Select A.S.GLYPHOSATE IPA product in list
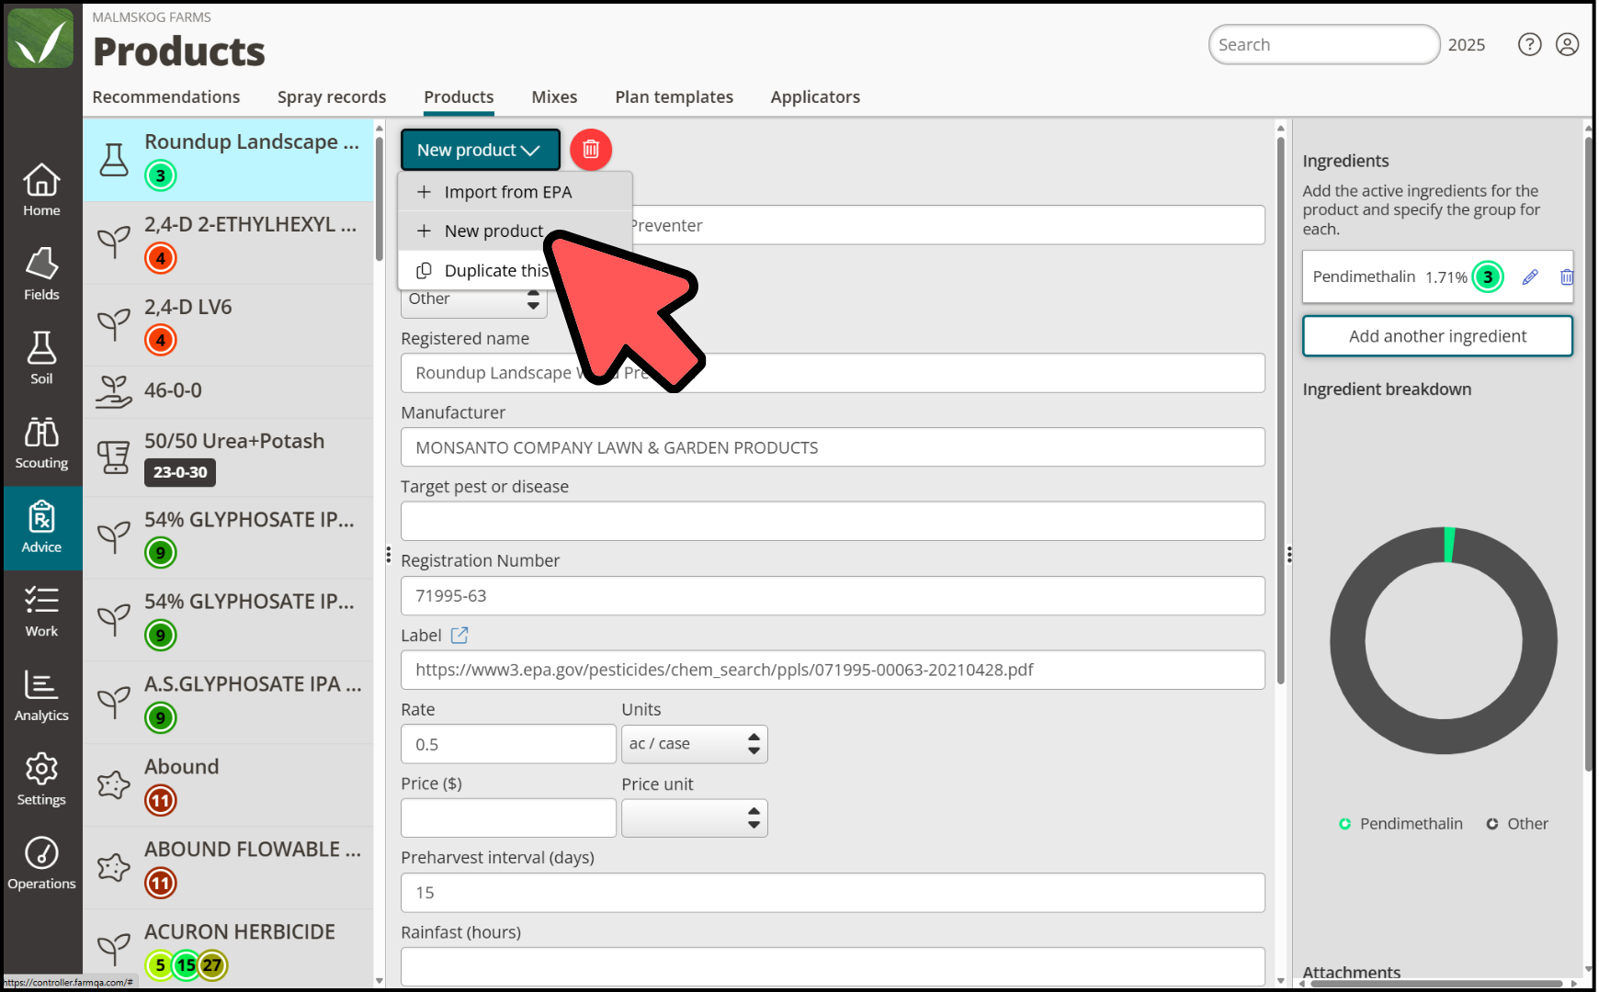 [228, 702]
